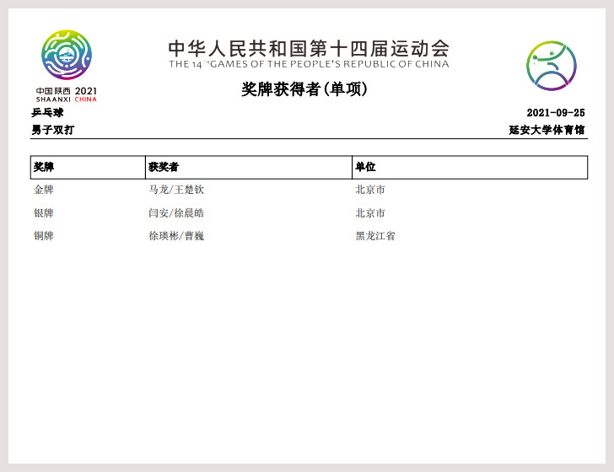Image resolution: width=614 pixels, height=472 pixels.
Task: Click the venue name 延安大学体育馆
Action: click(547, 130)
